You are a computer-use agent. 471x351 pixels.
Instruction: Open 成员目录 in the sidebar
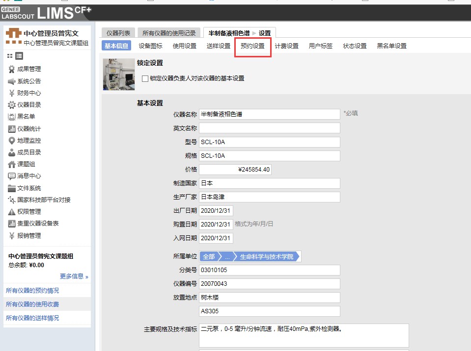pos(28,152)
